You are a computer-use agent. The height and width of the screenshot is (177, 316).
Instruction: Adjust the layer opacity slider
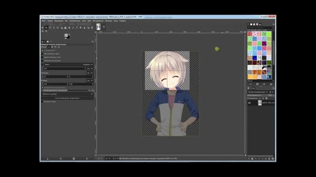259,95
